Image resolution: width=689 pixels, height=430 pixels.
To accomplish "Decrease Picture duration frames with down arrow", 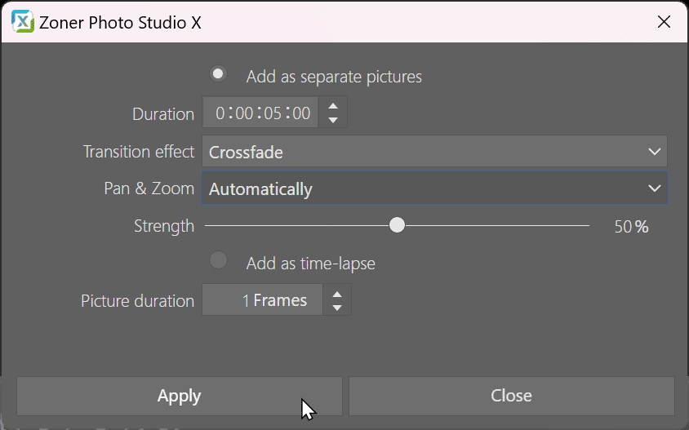I will tap(337, 308).
